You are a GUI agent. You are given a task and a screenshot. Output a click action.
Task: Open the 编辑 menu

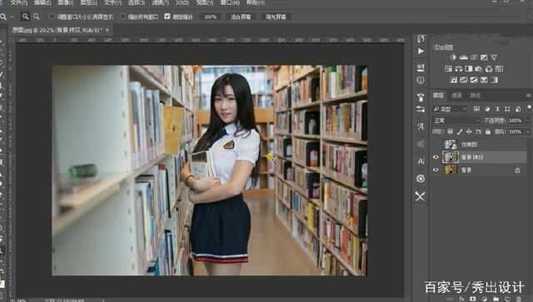pos(42,2)
